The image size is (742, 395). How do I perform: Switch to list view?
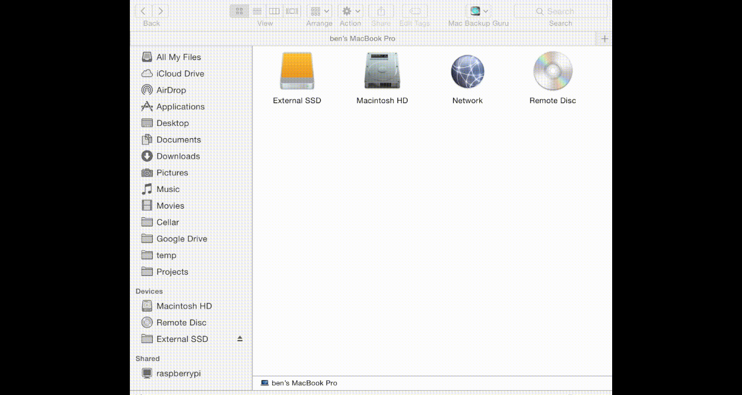(257, 11)
